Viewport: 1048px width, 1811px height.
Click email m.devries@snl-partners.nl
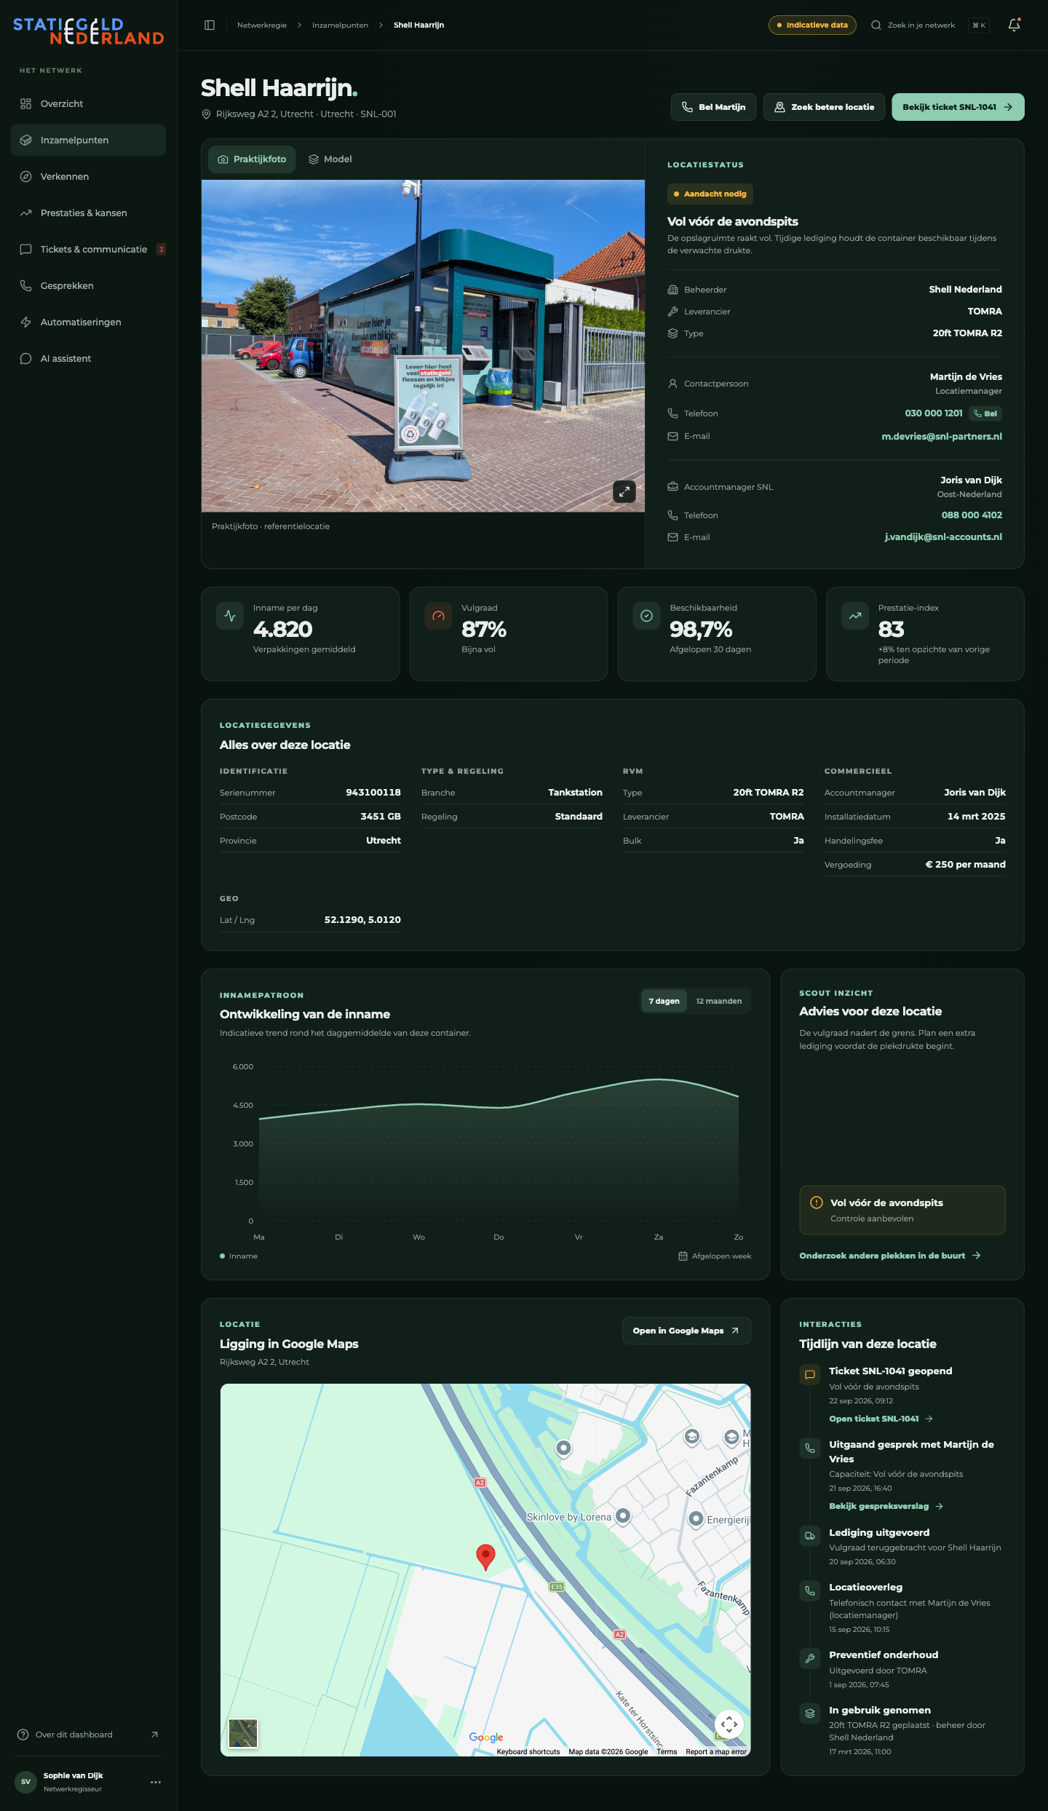(x=942, y=437)
